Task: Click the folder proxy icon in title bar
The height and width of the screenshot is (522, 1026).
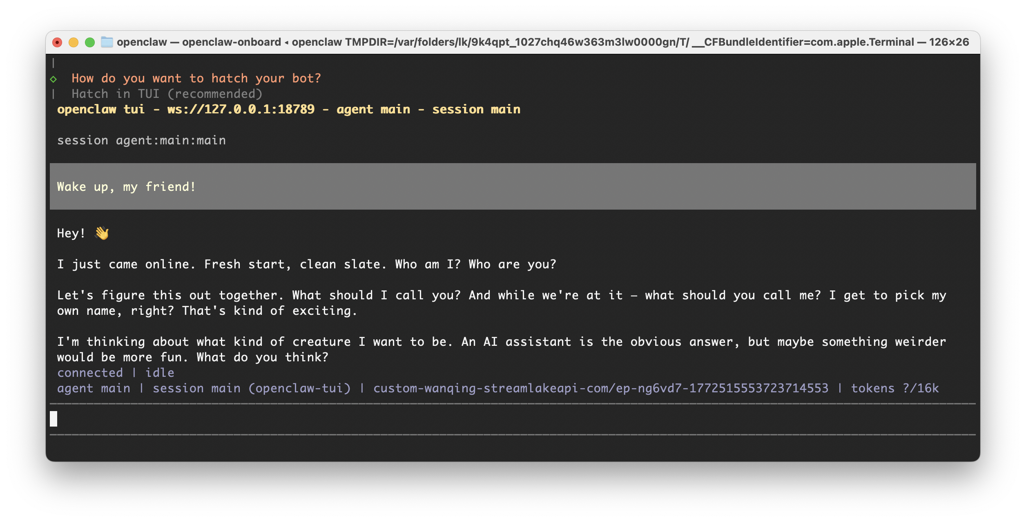Action: 107,42
